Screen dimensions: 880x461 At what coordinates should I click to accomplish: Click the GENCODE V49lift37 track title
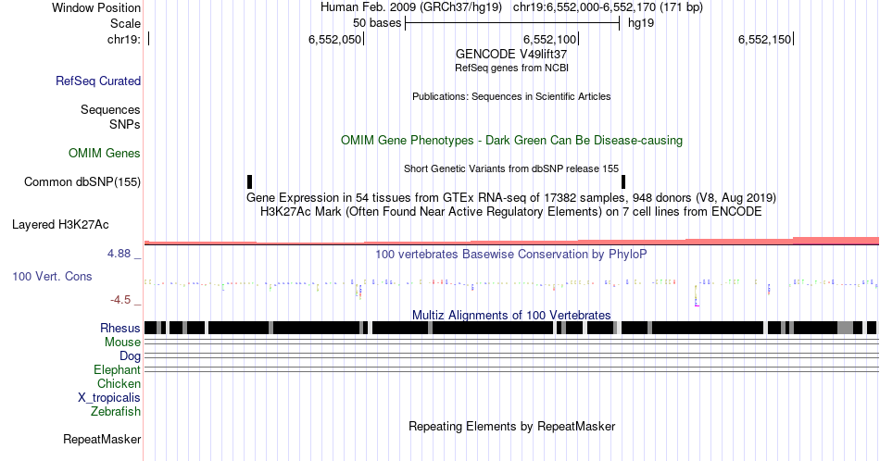[x=511, y=55]
